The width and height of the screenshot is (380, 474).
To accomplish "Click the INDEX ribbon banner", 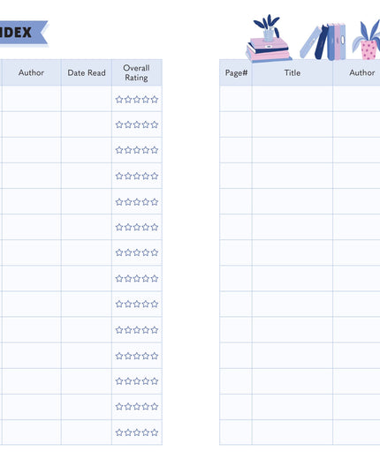I will tap(24, 33).
